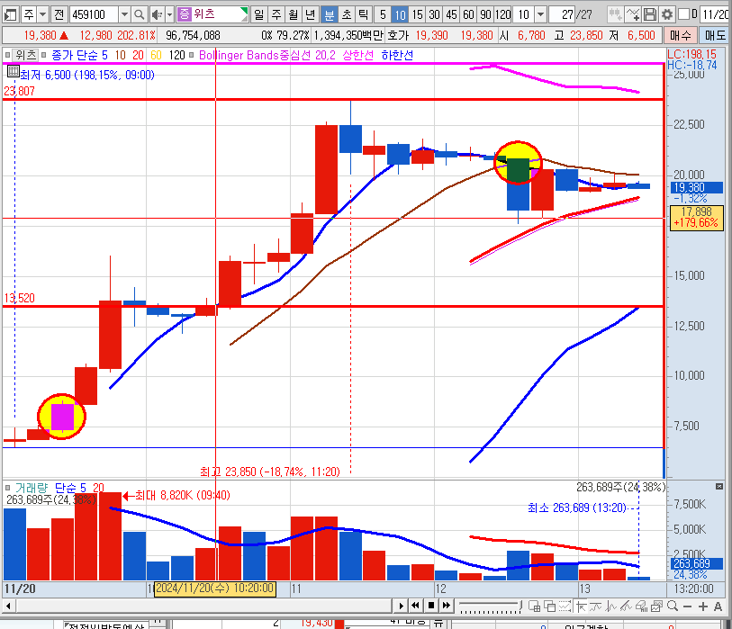Open the minute interval 10 dropdown

(540, 15)
